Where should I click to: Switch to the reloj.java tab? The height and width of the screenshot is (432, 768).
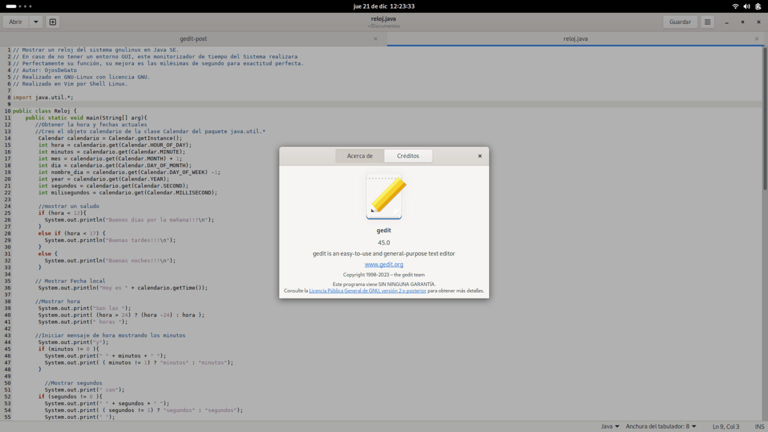click(575, 38)
